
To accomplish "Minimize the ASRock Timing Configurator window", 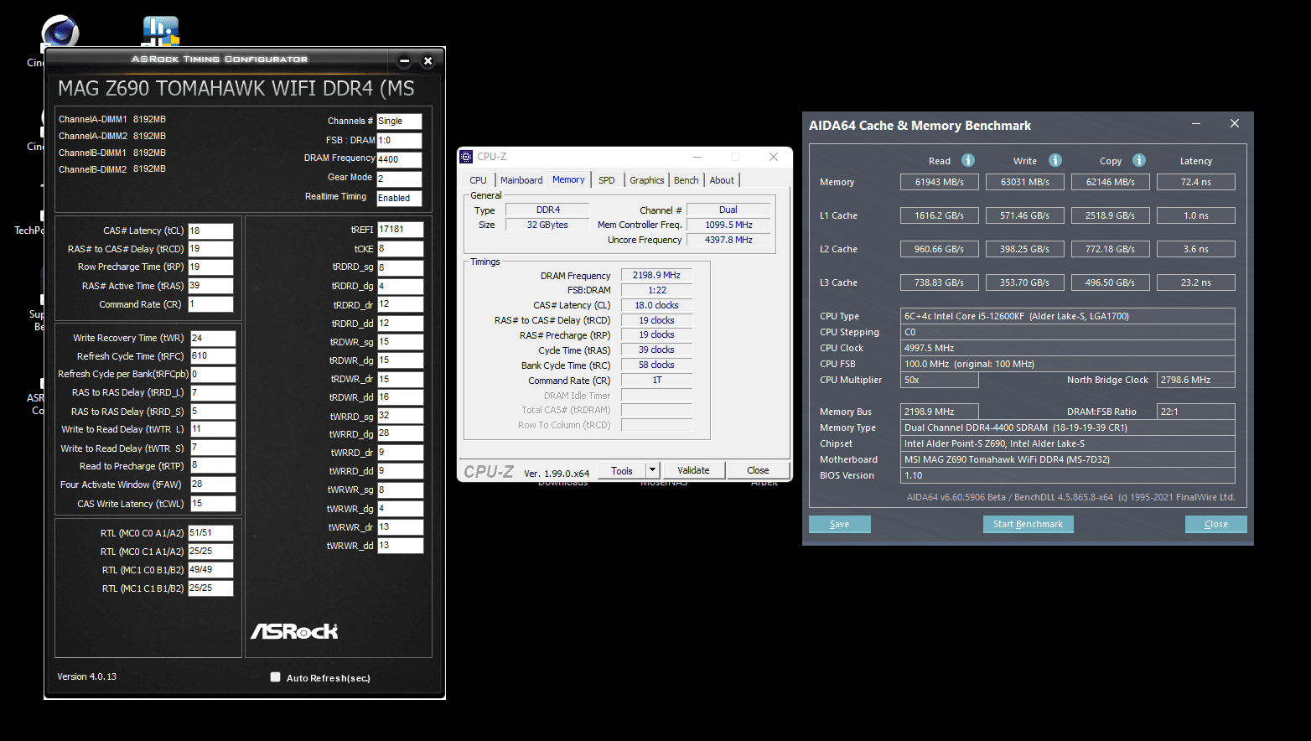I will point(404,60).
